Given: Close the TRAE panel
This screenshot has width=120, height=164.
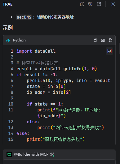Looking at the screenshot, I should 113,4.
